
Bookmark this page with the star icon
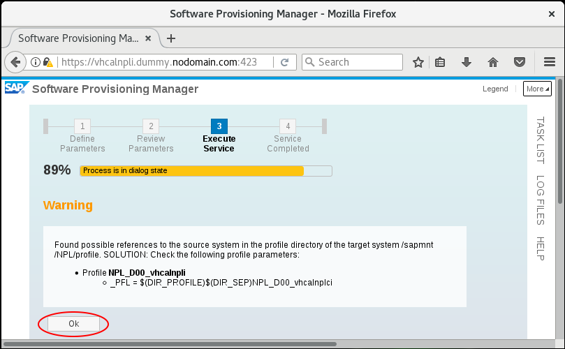tap(418, 62)
